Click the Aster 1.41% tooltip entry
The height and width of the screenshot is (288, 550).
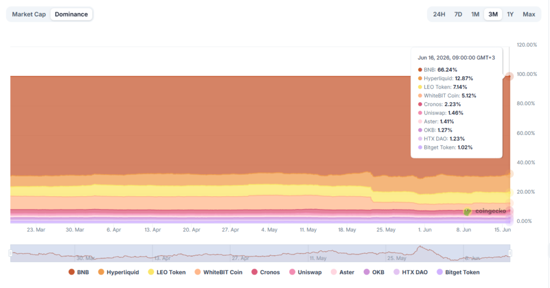pyautogui.click(x=436, y=121)
